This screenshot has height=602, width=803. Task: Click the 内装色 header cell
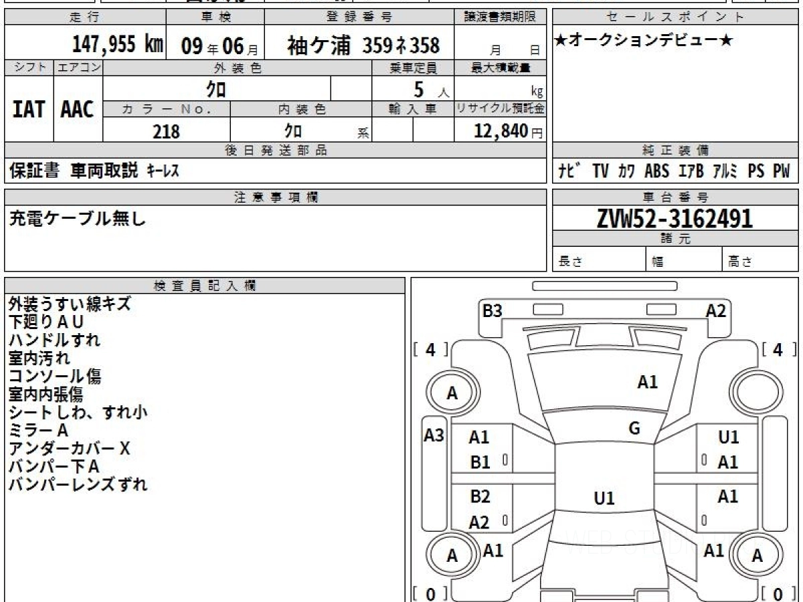click(x=301, y=109)
